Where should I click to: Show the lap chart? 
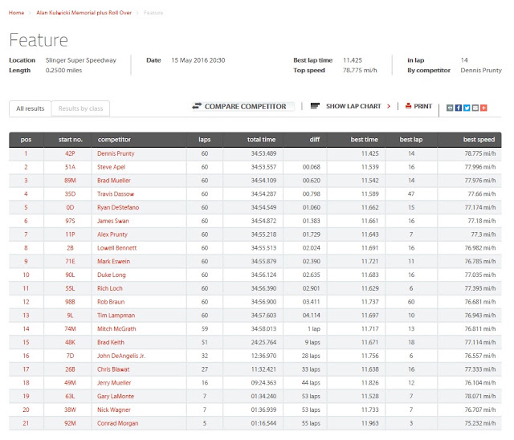click(353, 106)
